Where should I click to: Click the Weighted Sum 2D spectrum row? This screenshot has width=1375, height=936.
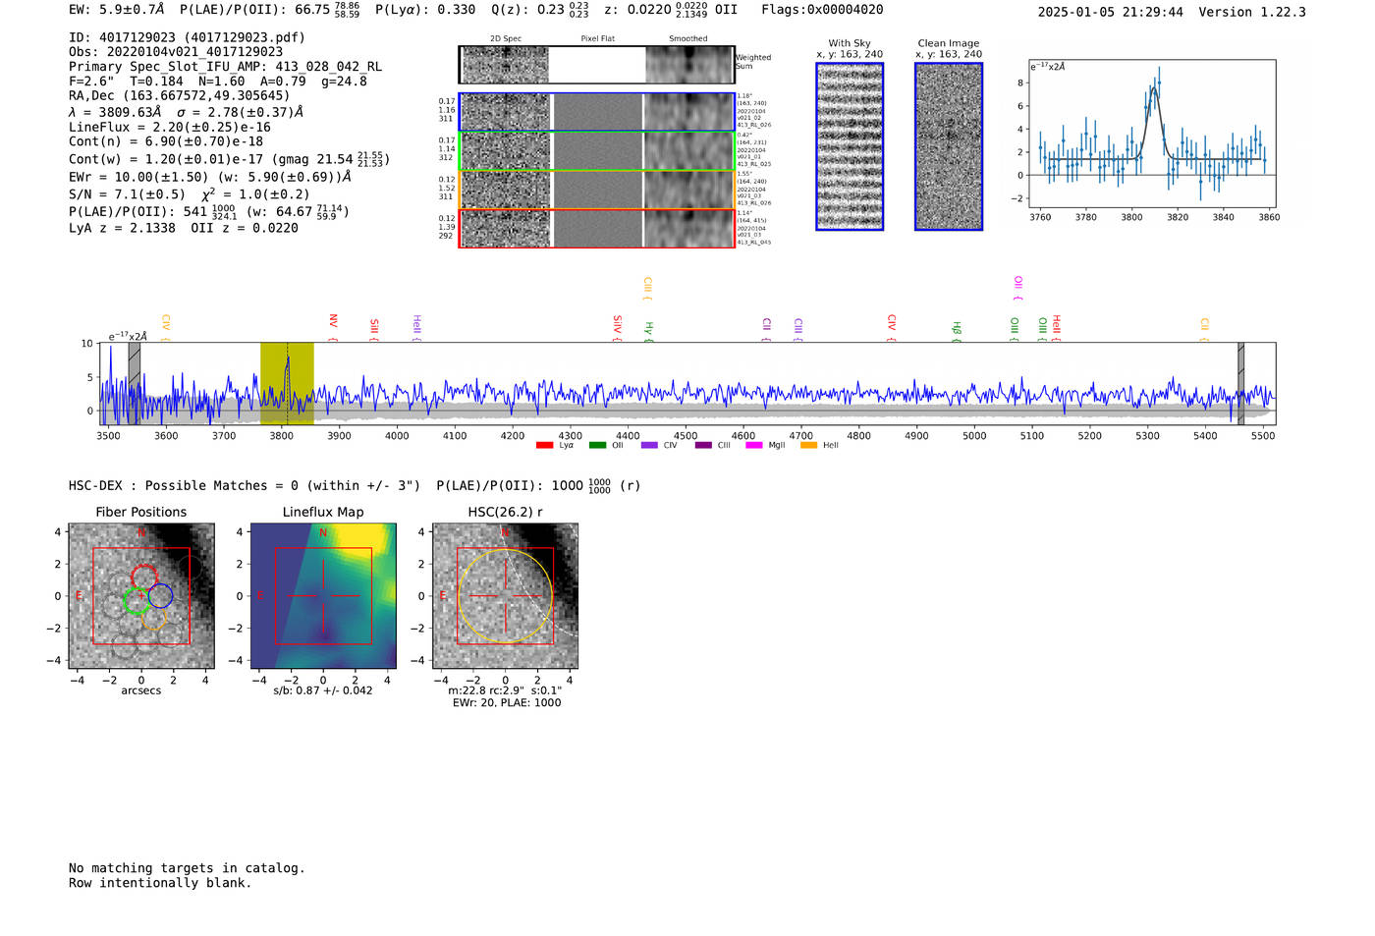point(596,65)
